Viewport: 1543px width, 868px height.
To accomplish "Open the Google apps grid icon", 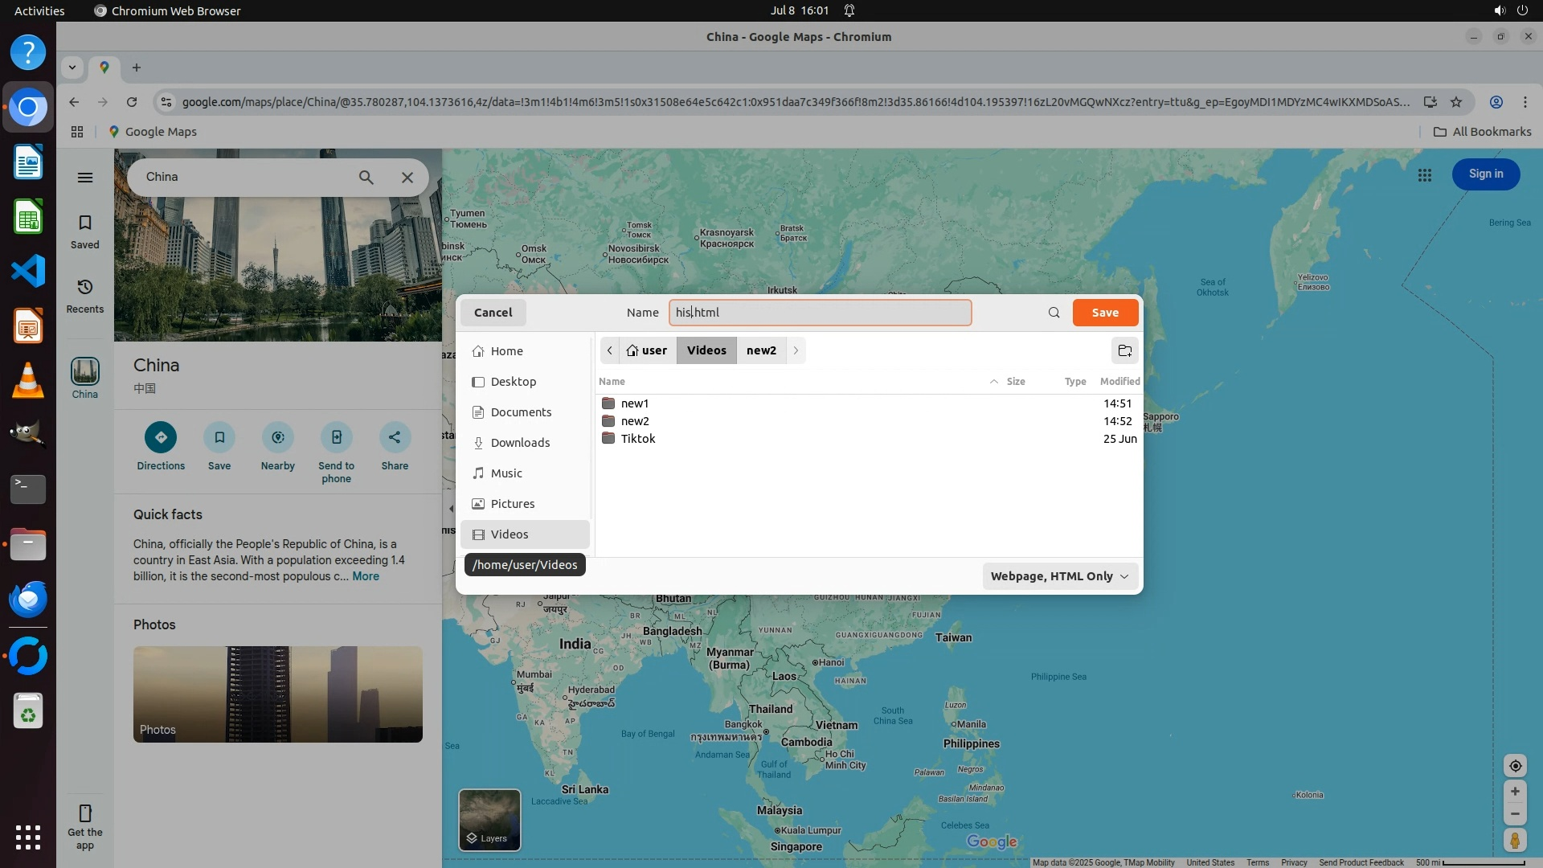I will tap(1424, 174).
